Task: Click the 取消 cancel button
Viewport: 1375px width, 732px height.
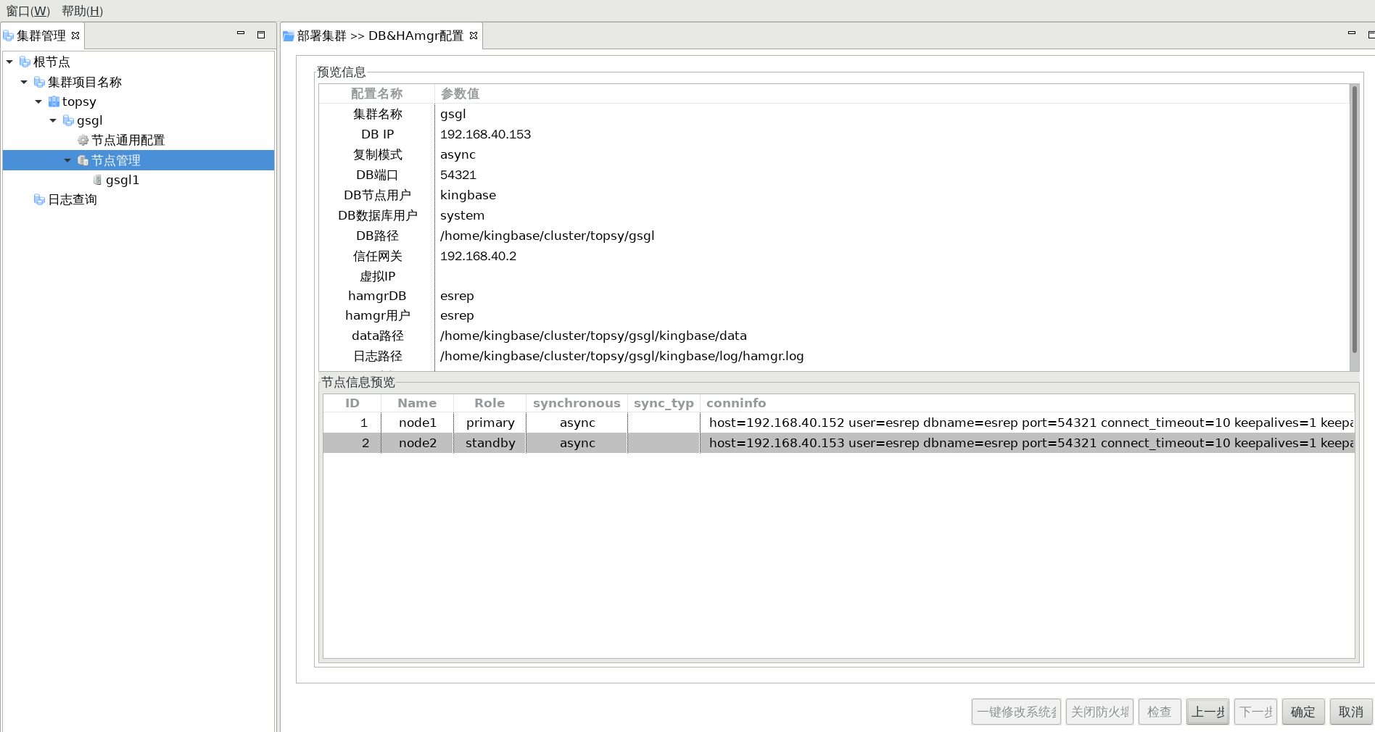Action: [1350, 712]
